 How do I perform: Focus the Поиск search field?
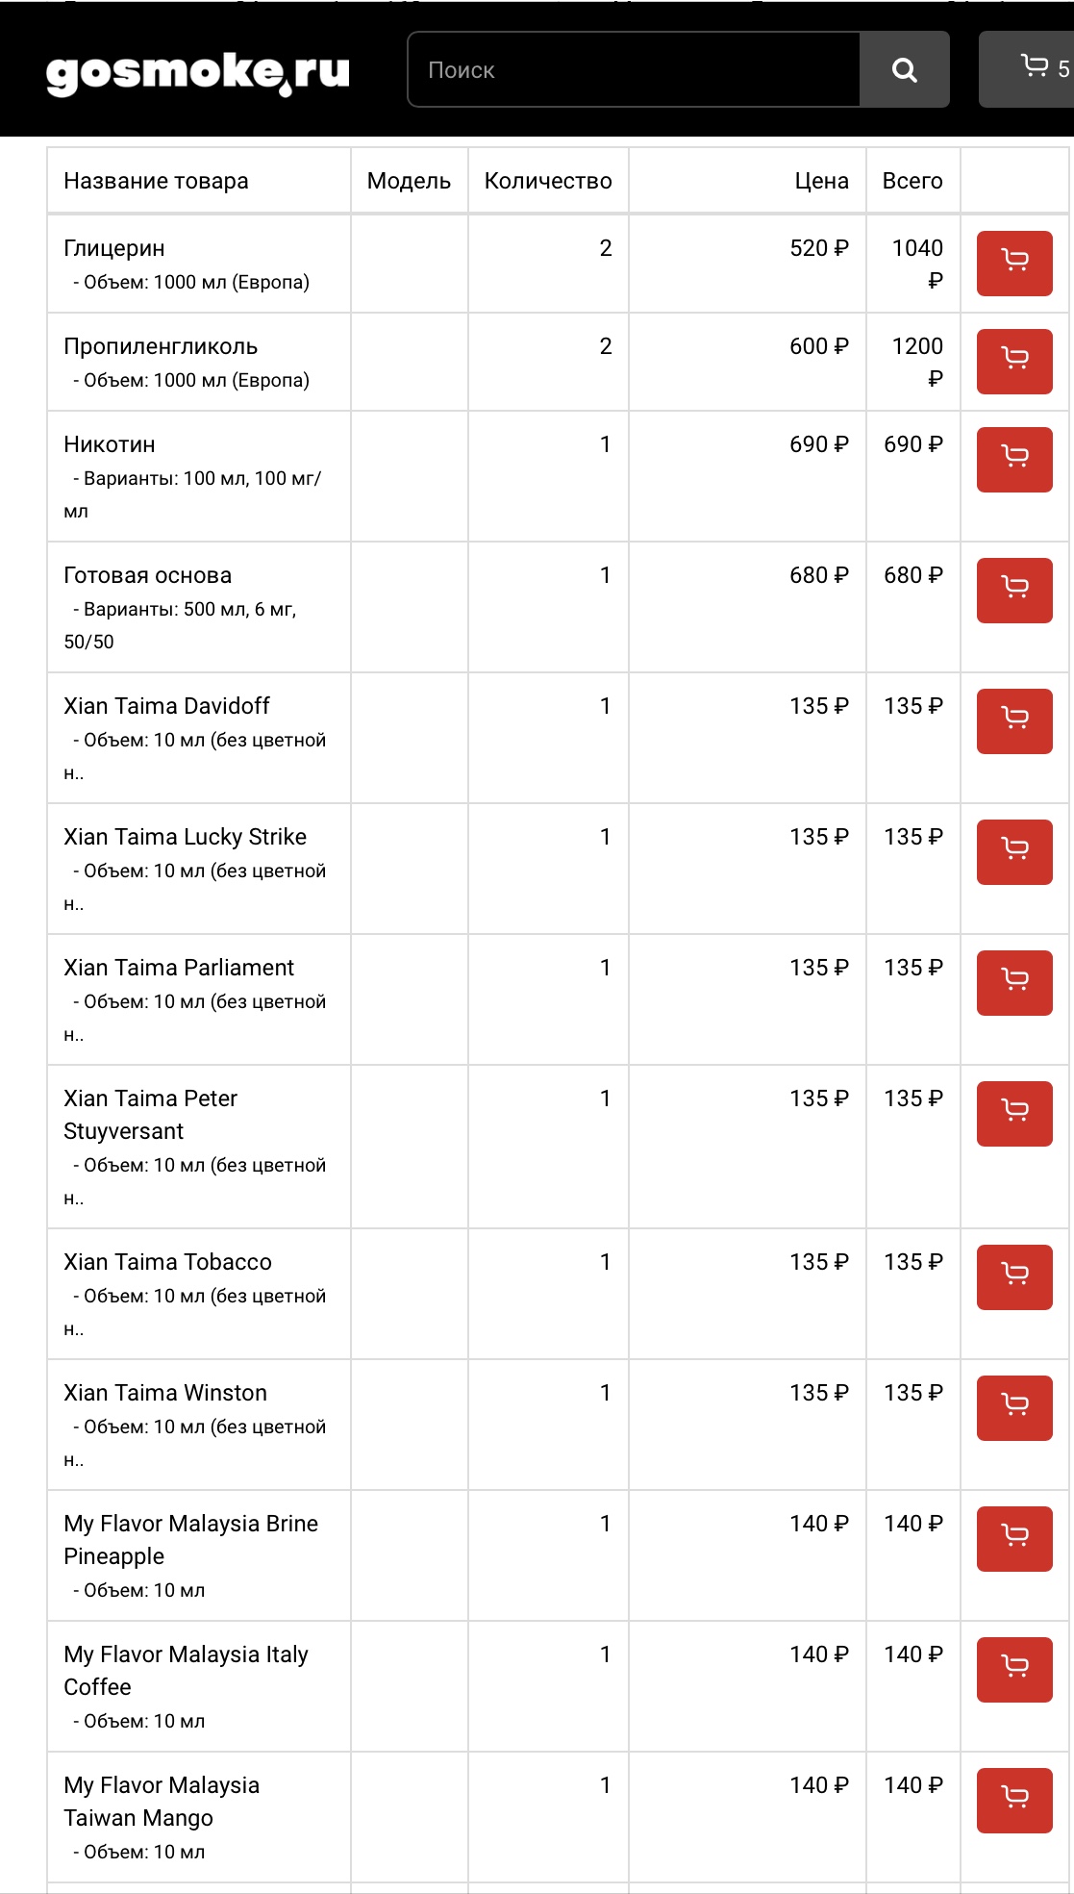pos(633,69)
